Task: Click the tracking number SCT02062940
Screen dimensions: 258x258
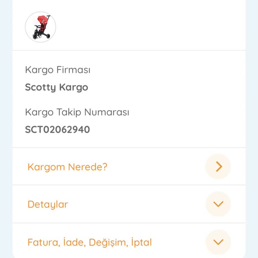Action: (57, 129)
